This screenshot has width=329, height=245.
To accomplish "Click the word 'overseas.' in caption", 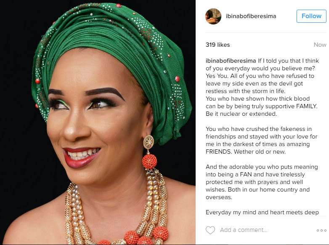I will (x=219, y=197).
